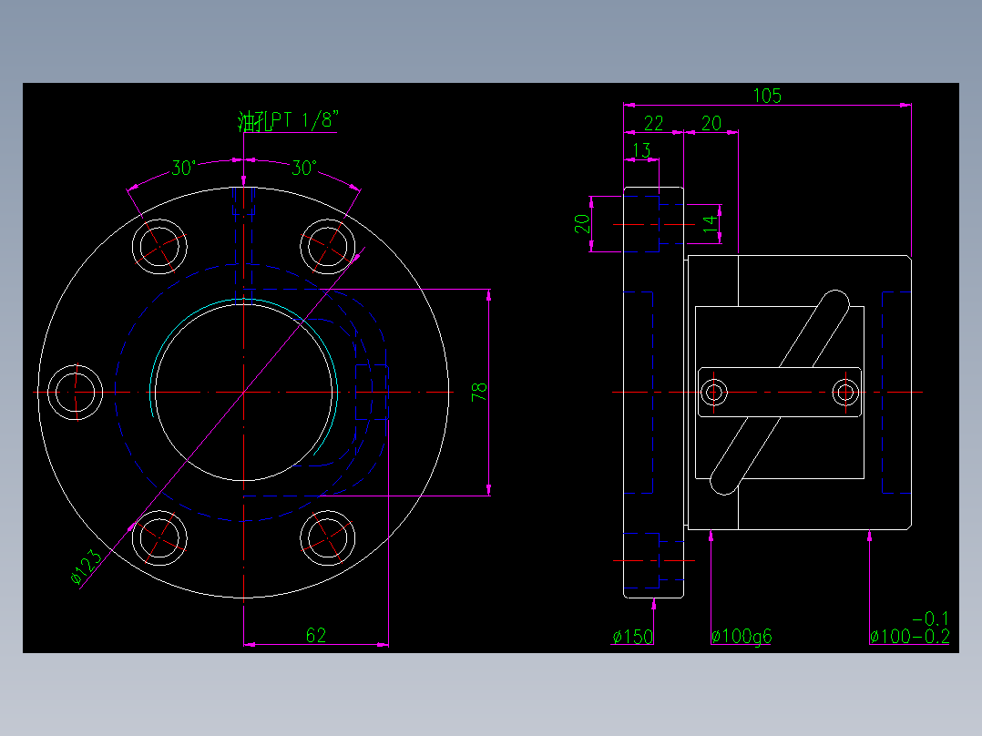Click the 14 hole diameter dimension
This screenshot has height=736, width=982.
click(x=710, y=223)
